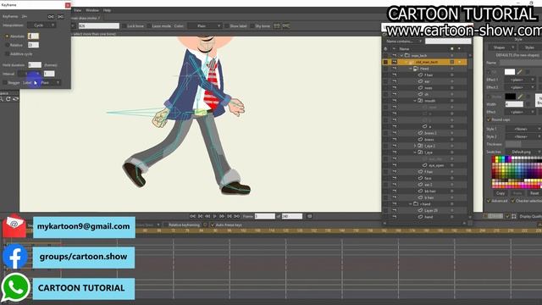Jump to previous keyframe in Keyframe dialog
542x305 pixels.
[51, 17]
